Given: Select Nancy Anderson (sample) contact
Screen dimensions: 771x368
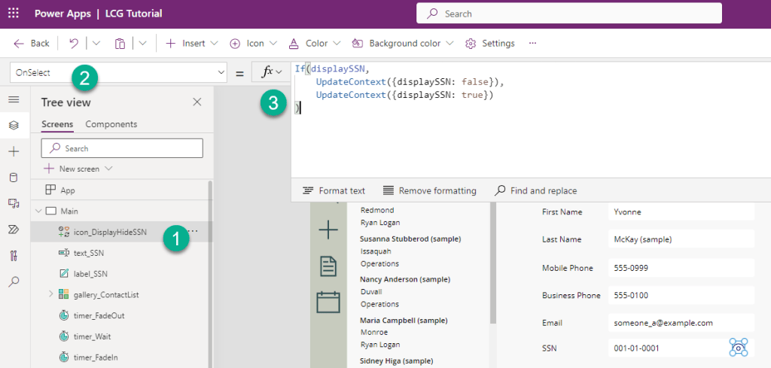Looking at the screenshot, I should pyautogui.click(x=404, y=279).
